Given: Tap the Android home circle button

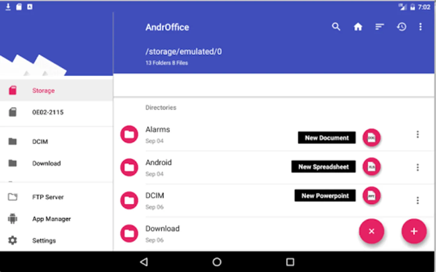Looking at the screenshot, I should coord(217,262).
